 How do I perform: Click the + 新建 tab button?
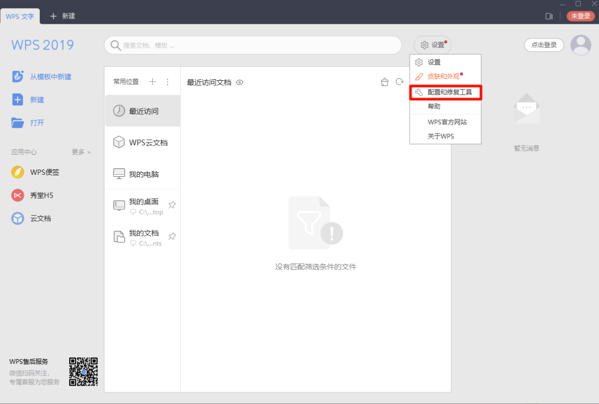[63, 16]
